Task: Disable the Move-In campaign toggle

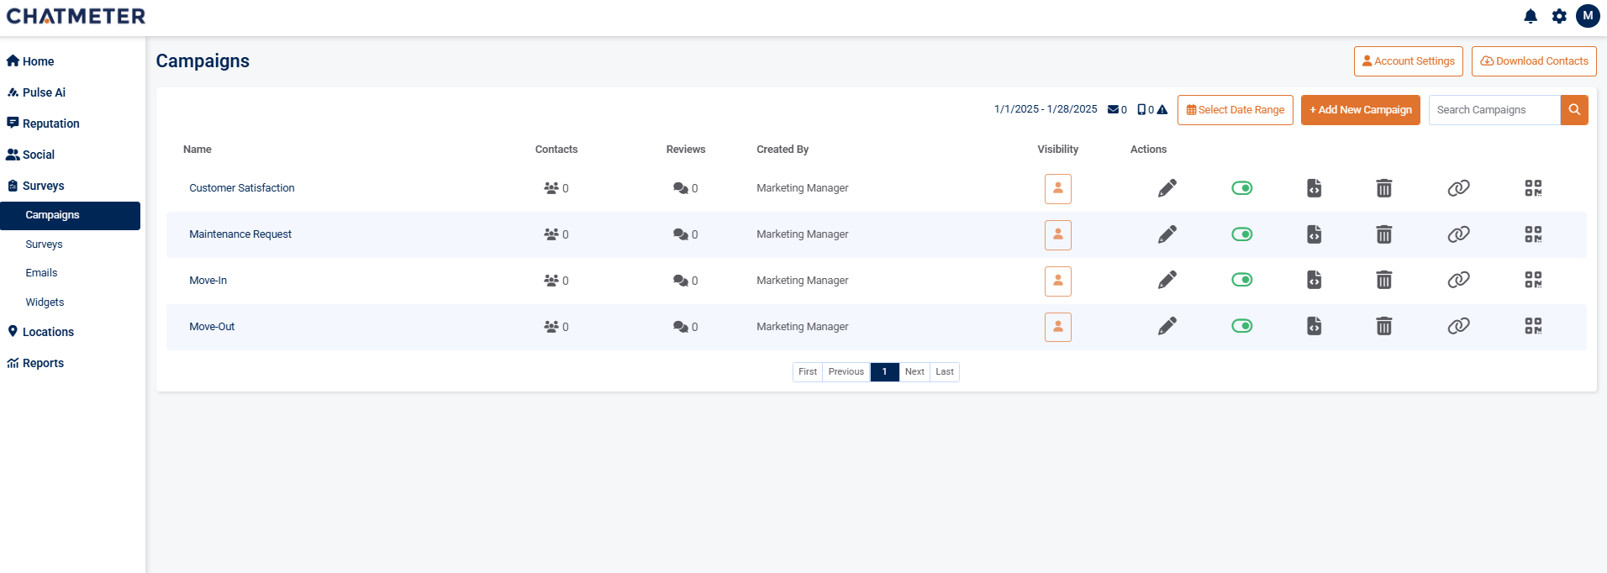Action: click(1241, 280)
